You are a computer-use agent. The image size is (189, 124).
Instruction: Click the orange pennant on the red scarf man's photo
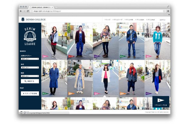[123, 94]
